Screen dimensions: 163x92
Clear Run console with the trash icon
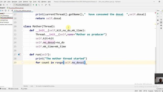click(x=161, y=28)
